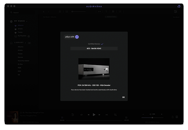Viewport: 188px width, 130px height.
Task: Go back with the navigation left arrow
Action: point(44,12)
